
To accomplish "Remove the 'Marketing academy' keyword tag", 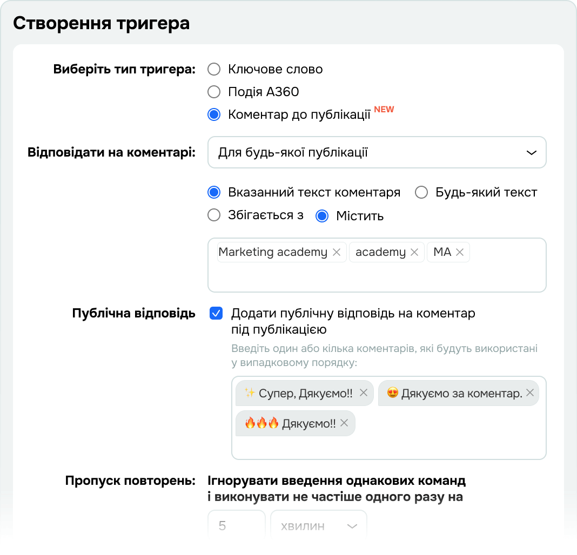I will (337, 252).
